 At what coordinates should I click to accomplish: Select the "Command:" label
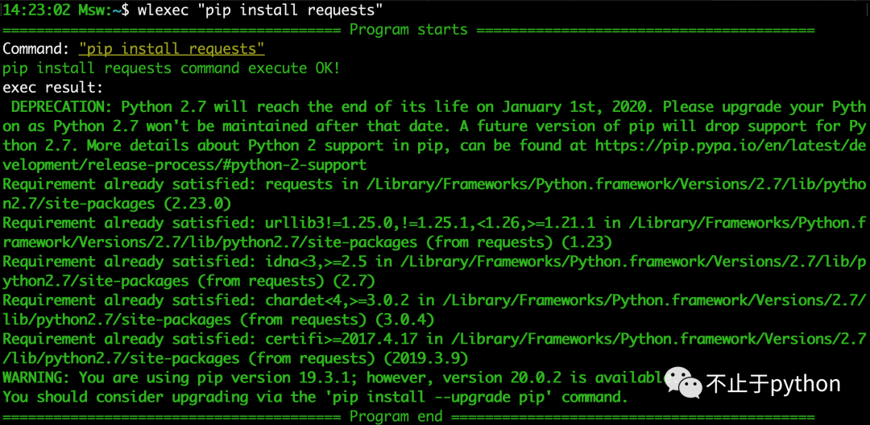(36, 49)
